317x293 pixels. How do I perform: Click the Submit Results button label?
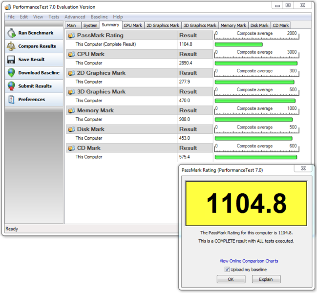35,86
